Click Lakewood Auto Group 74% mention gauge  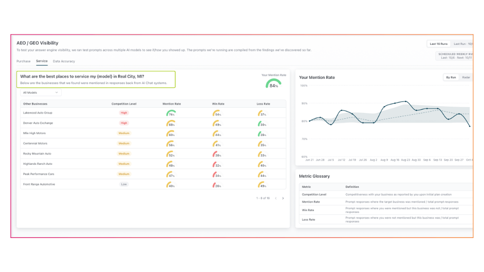point(171,113)
